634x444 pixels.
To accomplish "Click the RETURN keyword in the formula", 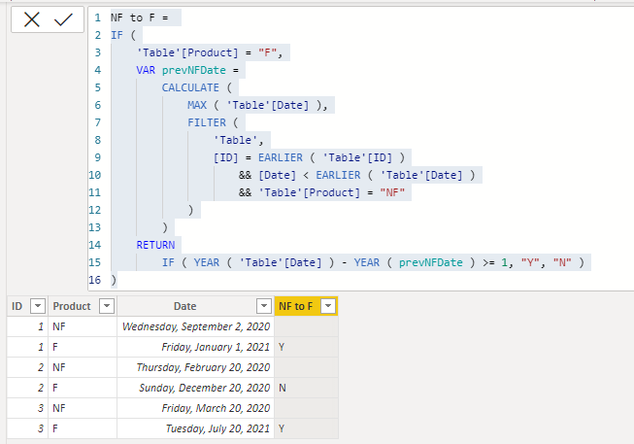I will [155, 245].
